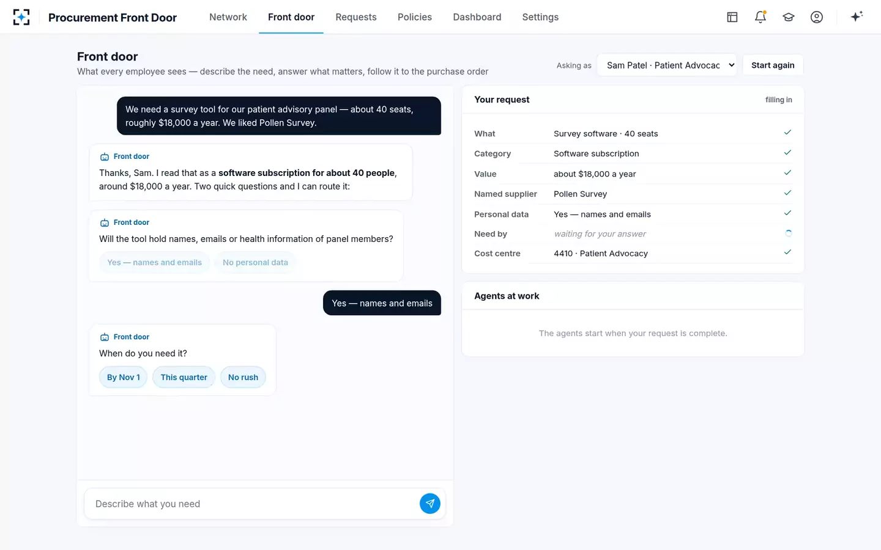Click the checkmark on the Cost centre row

tap(787, 252)
